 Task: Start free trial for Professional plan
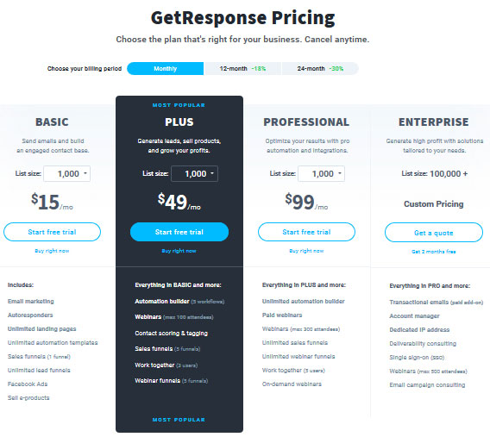(306, 232)
